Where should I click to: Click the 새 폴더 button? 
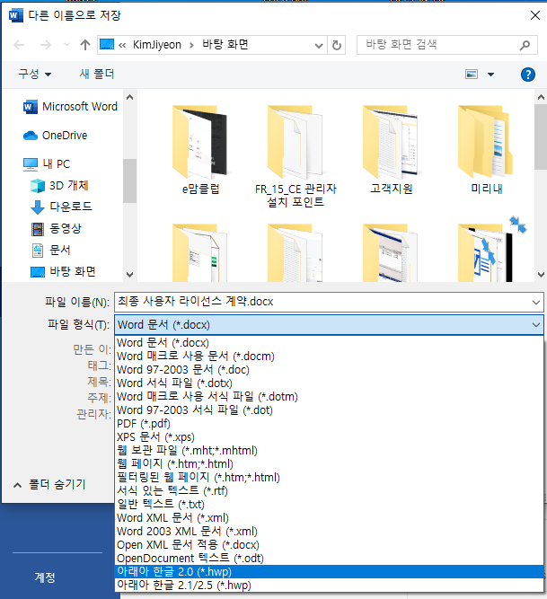(97, 74)
